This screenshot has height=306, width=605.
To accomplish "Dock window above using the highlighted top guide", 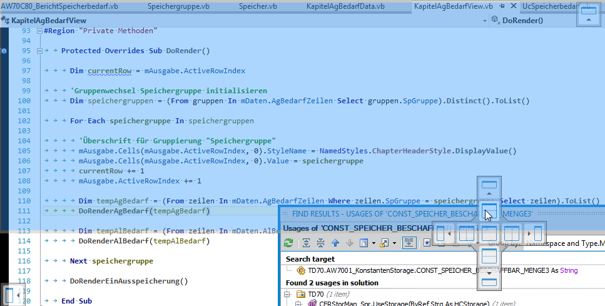I will [489, 212].
